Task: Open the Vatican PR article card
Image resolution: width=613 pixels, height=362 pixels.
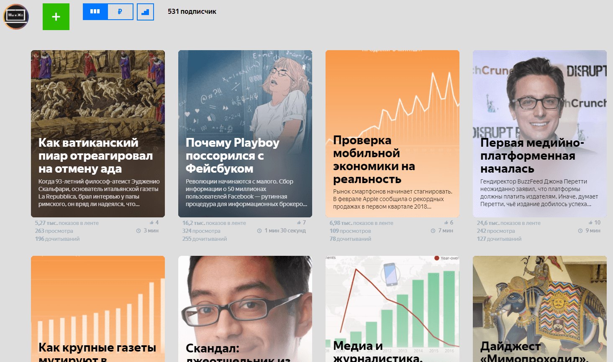Action: pos(98,134)
